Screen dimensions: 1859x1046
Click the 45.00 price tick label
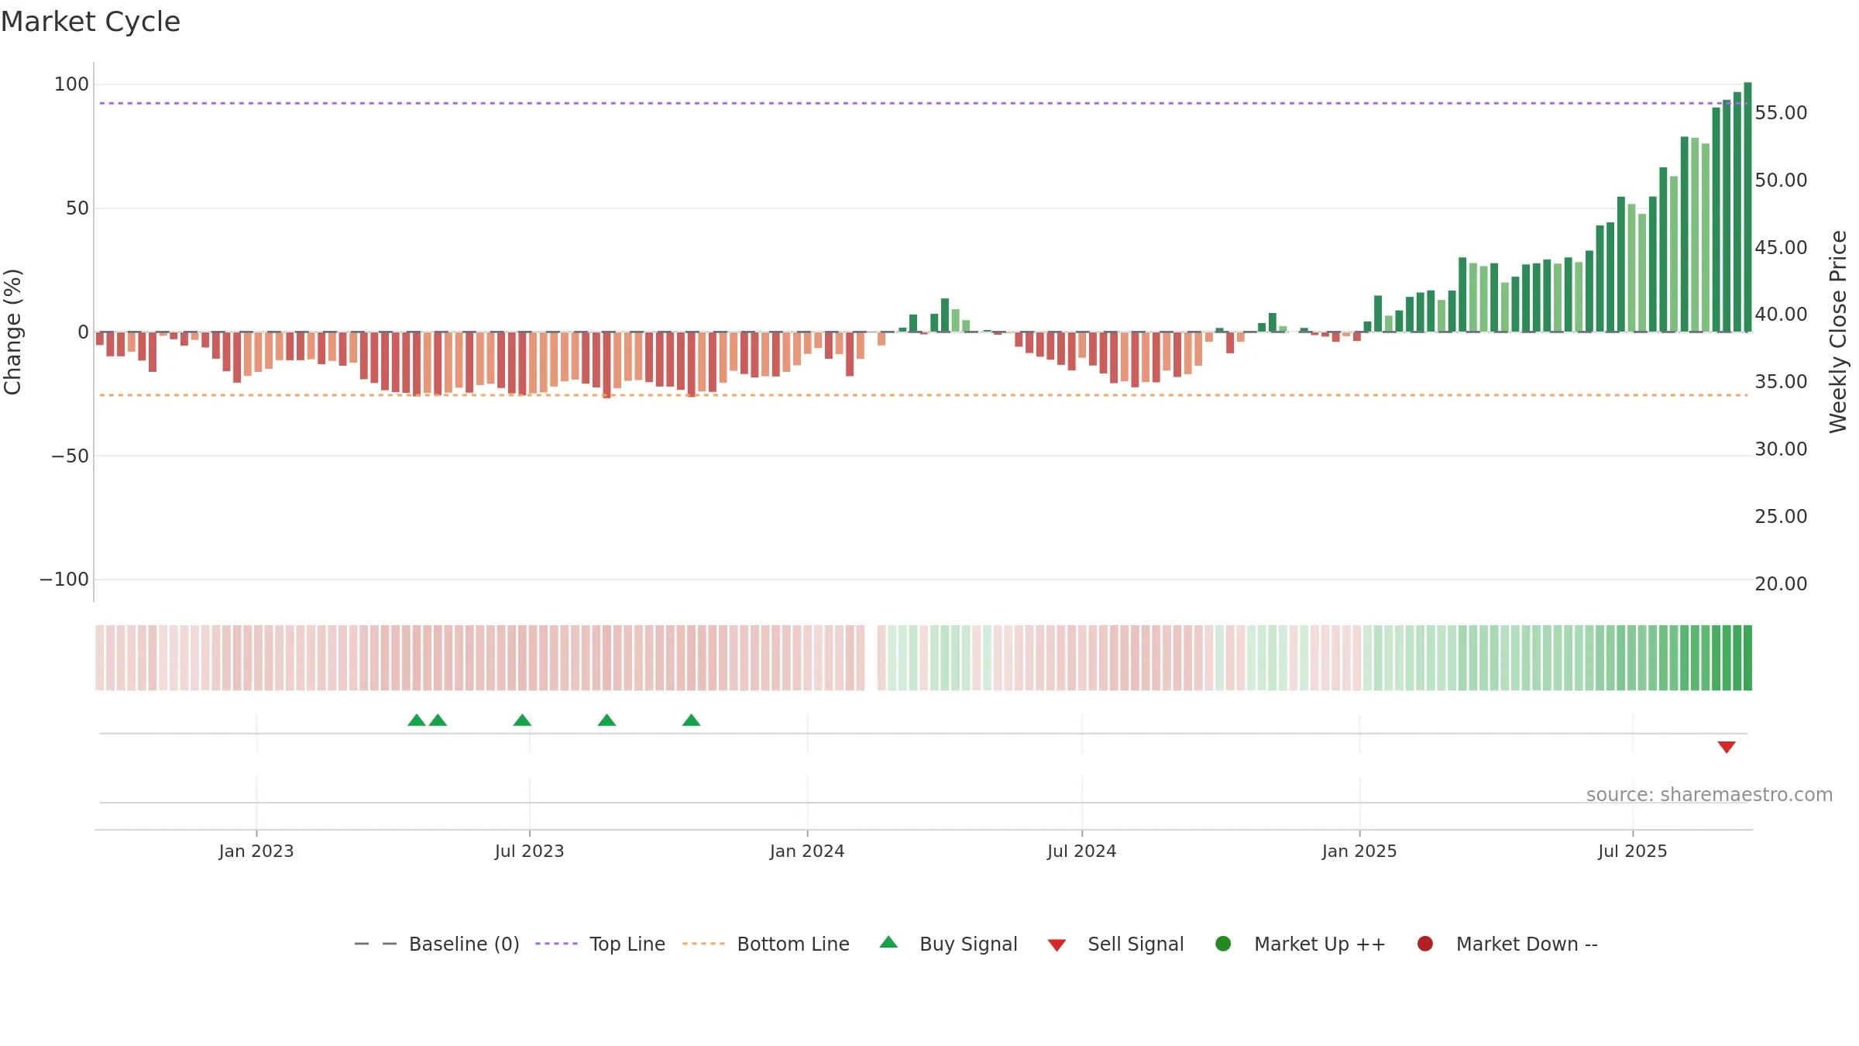coord(1781,248)
